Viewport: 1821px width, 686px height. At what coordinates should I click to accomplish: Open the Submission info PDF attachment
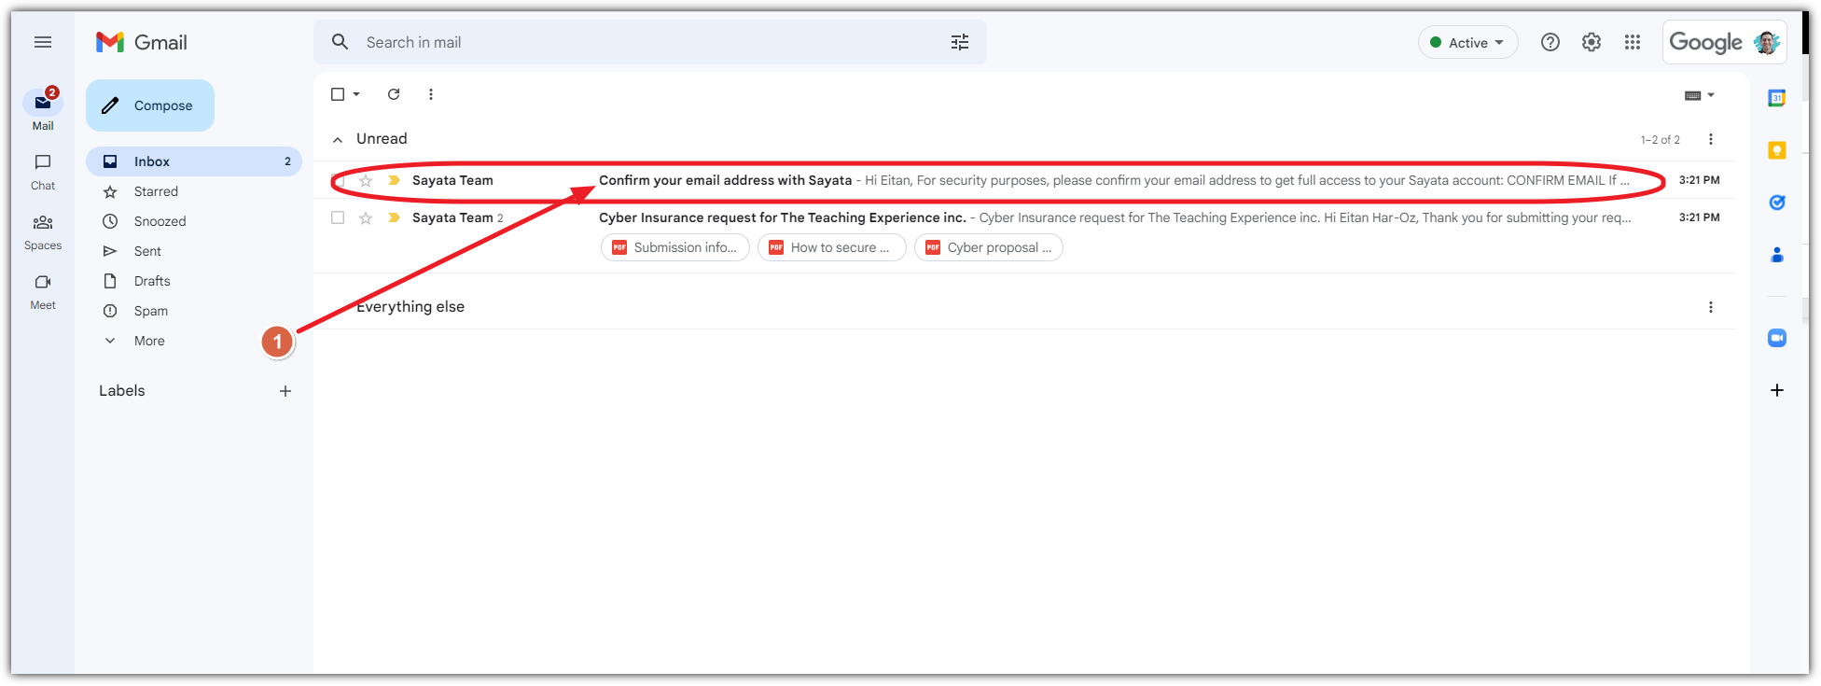click(x=674, y=247)
